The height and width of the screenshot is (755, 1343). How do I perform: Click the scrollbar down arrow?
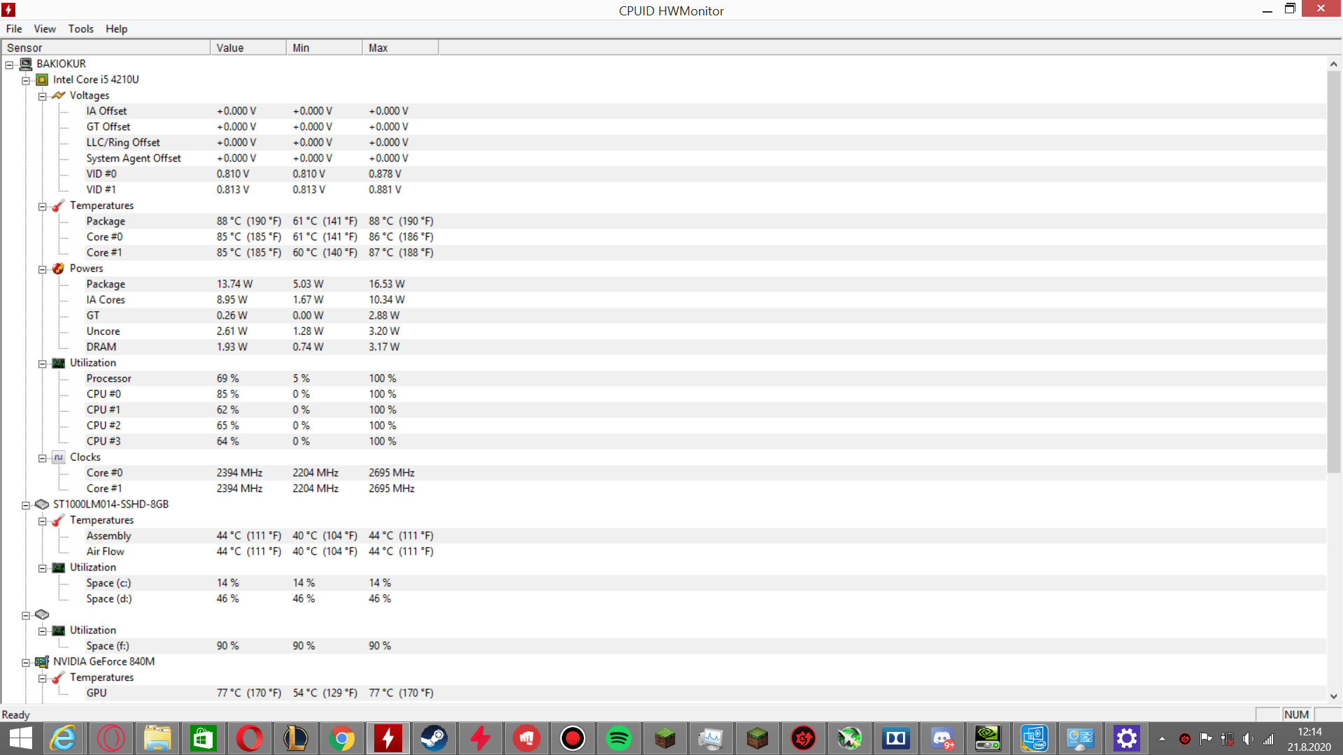(x=1333, y=696)
